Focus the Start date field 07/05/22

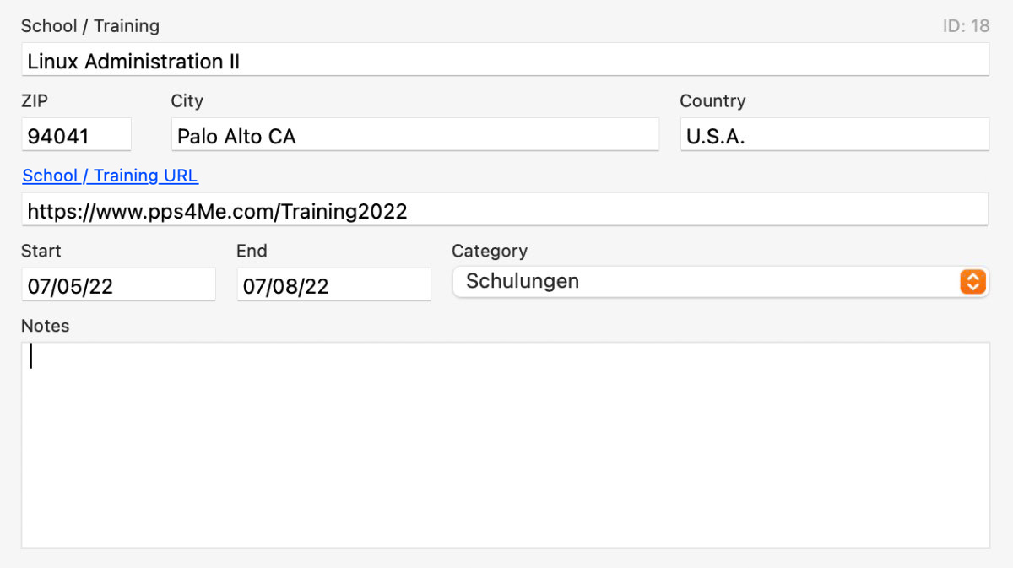[118, 286]
